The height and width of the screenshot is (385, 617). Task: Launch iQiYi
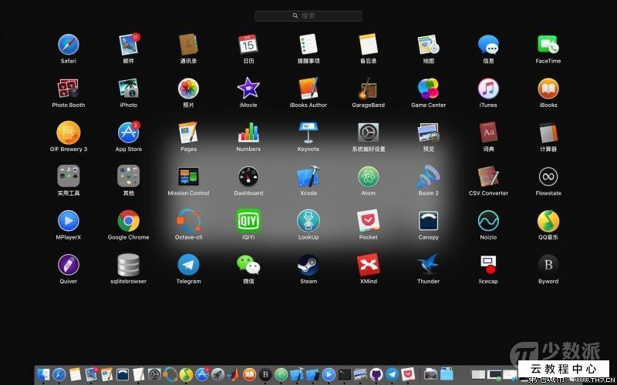click(x=248, y=220)
